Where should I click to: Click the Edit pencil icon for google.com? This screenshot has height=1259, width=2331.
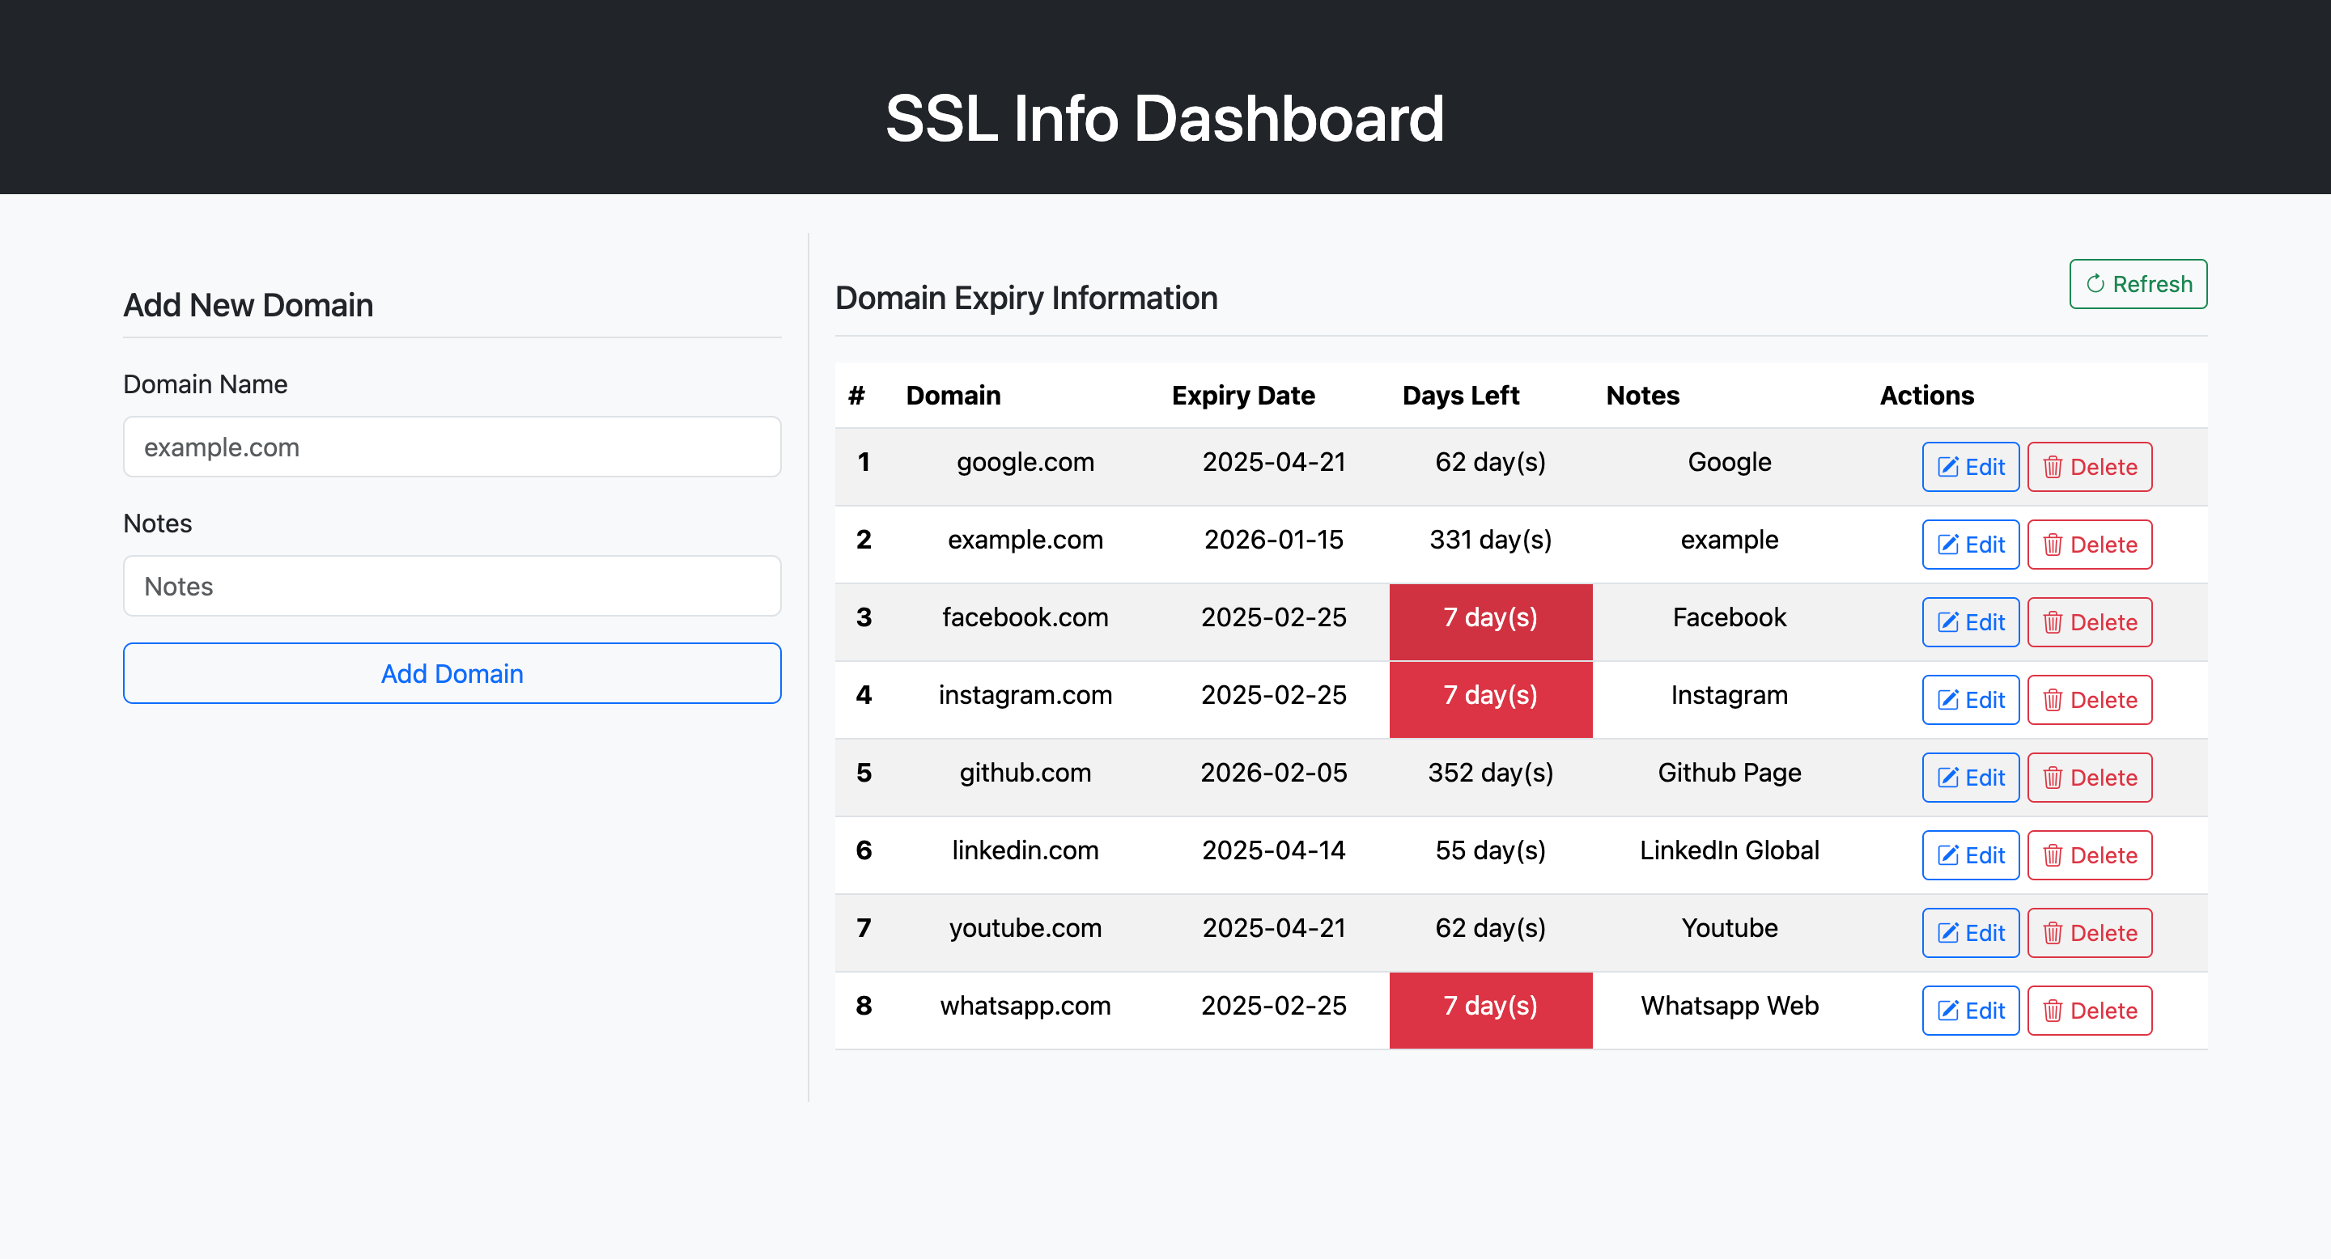1947,468
